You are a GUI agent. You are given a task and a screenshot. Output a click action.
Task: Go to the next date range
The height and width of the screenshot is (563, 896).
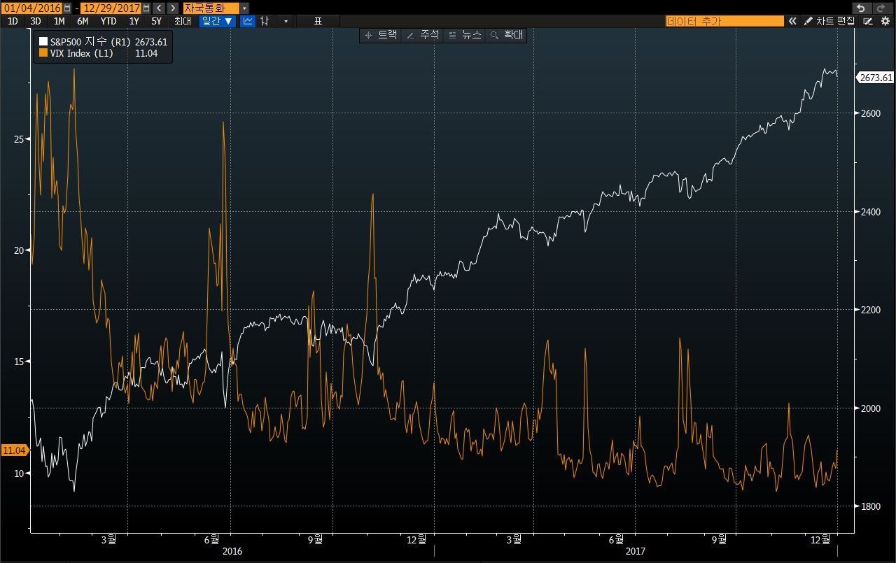coord(172,8)
